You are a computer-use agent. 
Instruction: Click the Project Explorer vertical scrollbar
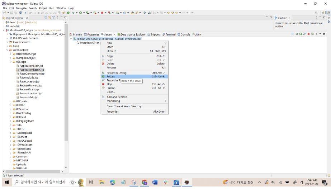[66, 82]
